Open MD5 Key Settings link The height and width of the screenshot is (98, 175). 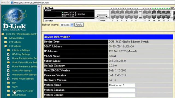(x=21, y=54)
